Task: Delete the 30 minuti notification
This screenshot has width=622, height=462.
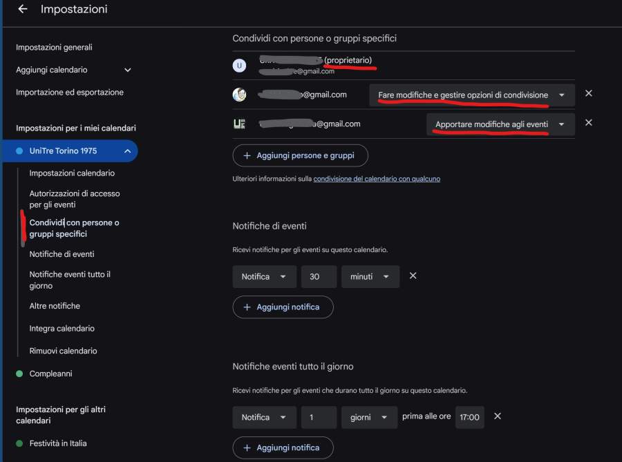Action: click(x=413, y=276)
